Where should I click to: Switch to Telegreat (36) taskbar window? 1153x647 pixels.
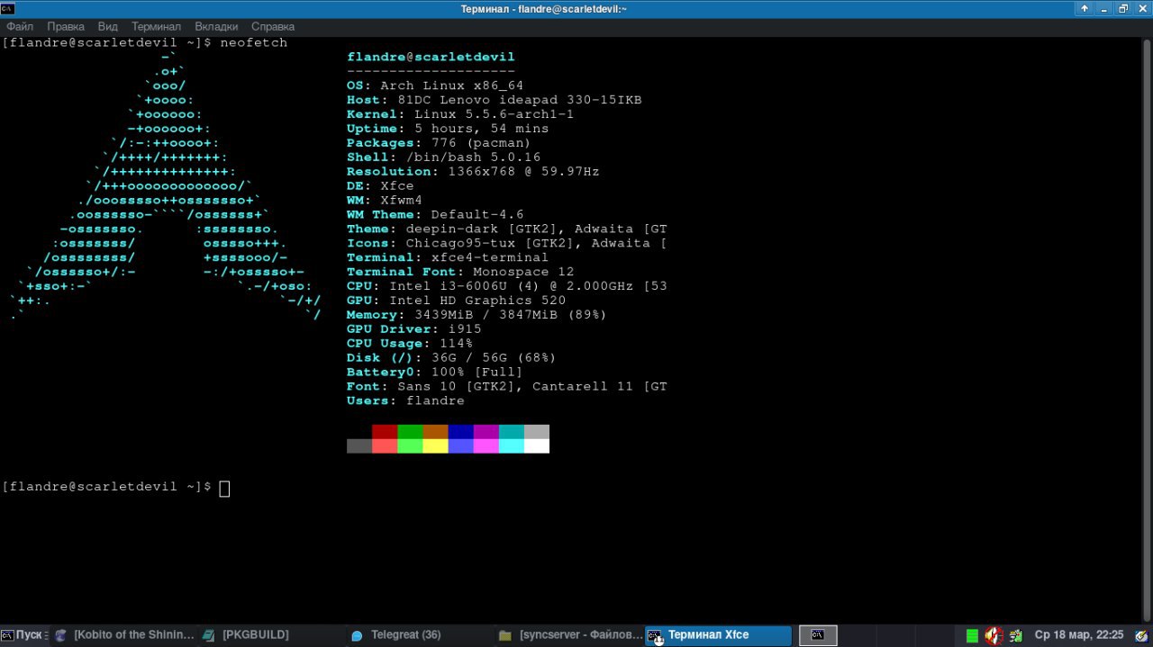(420, 634)
